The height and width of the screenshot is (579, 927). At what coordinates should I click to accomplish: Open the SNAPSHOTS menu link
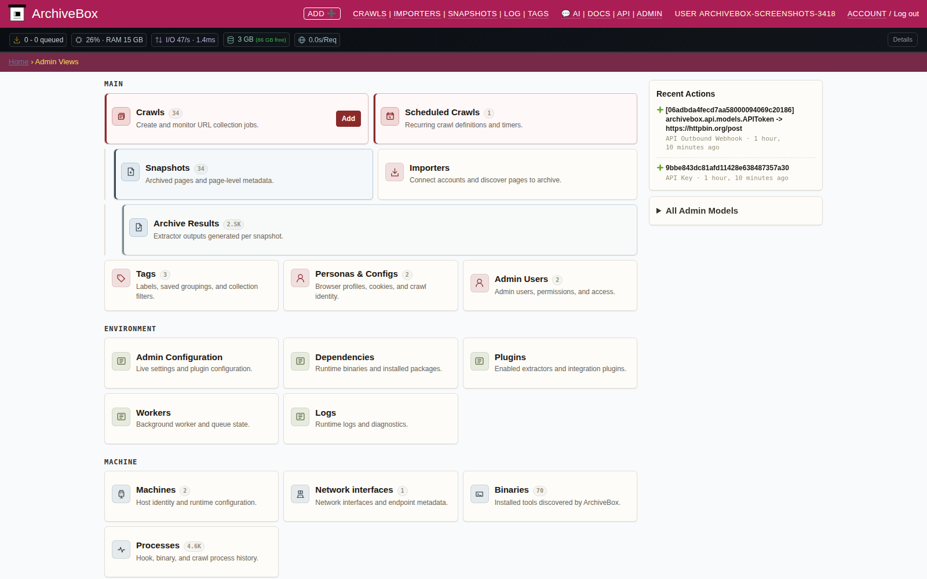pyautogui.click(x=472, y=13)
